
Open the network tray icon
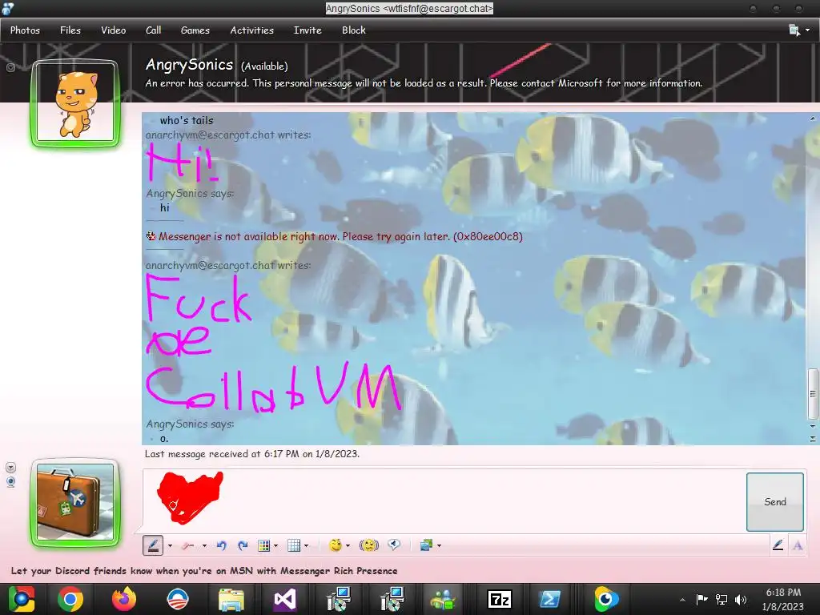tap(722, 599)
